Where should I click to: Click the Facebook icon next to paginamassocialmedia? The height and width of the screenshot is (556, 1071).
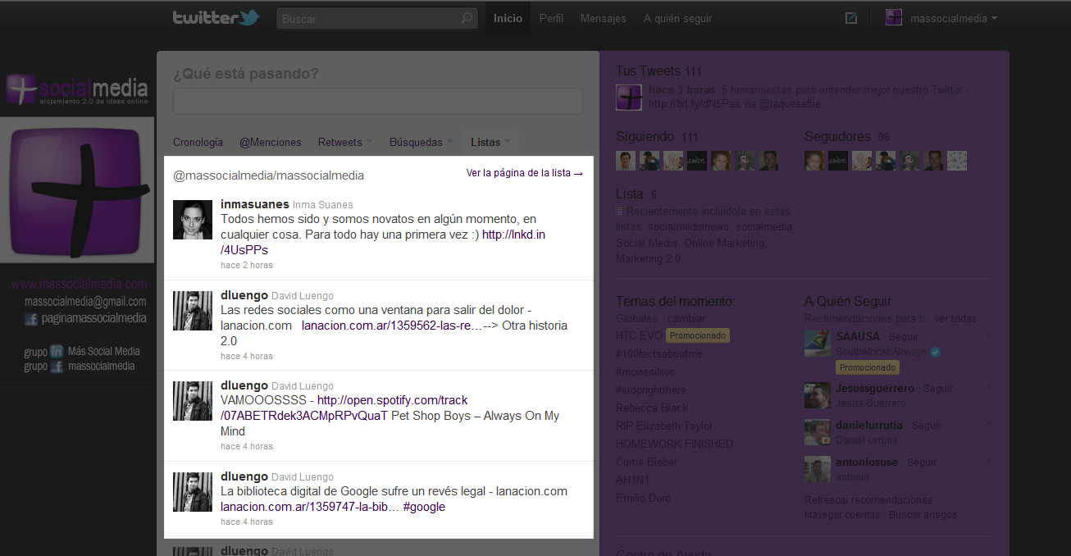(31, 318)
